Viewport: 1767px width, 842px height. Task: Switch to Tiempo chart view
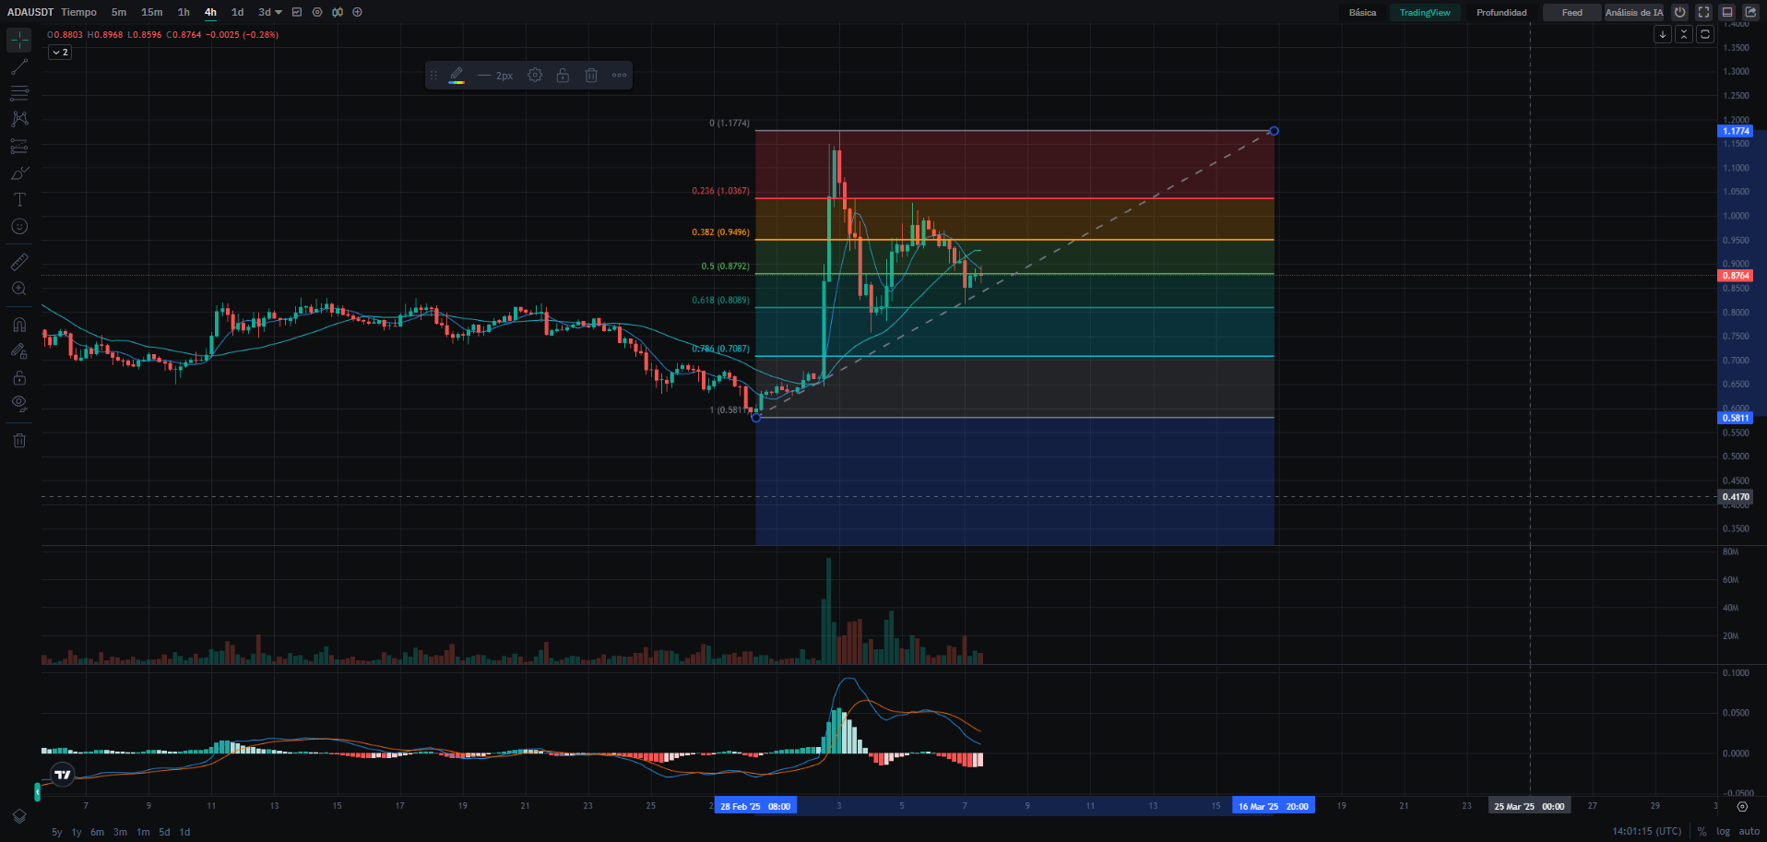coord(79,12)
